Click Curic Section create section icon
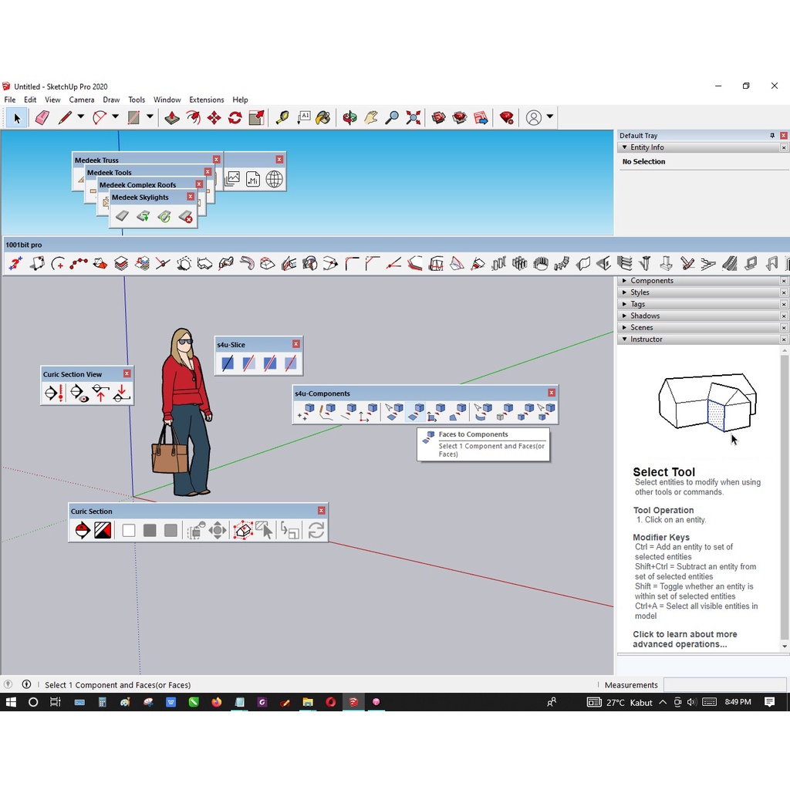This screenshot has width=790, height=790. tap(83, 530)
